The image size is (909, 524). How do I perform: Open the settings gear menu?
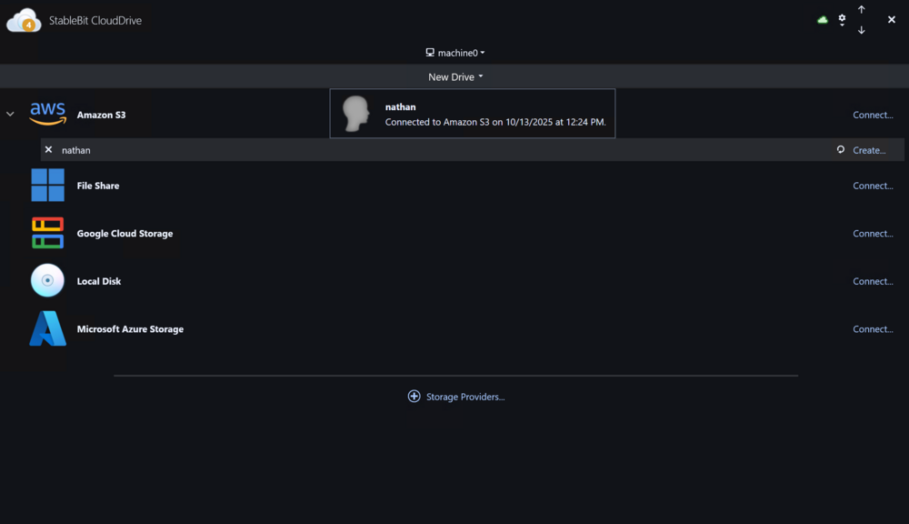tap(842, 20)
